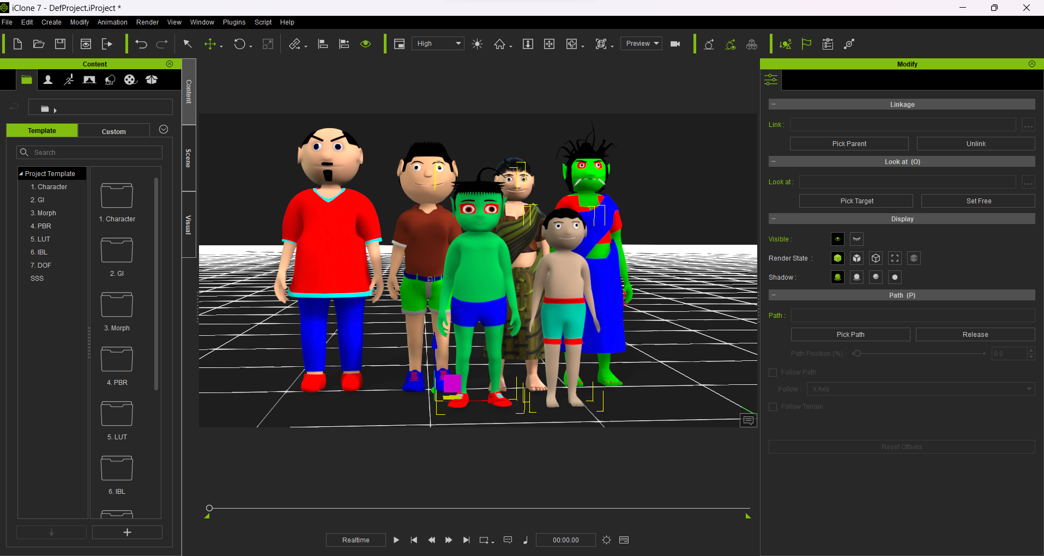Click the camera icon beside Preview
The height and width of the screenshot is (556, 1044).
675,44
